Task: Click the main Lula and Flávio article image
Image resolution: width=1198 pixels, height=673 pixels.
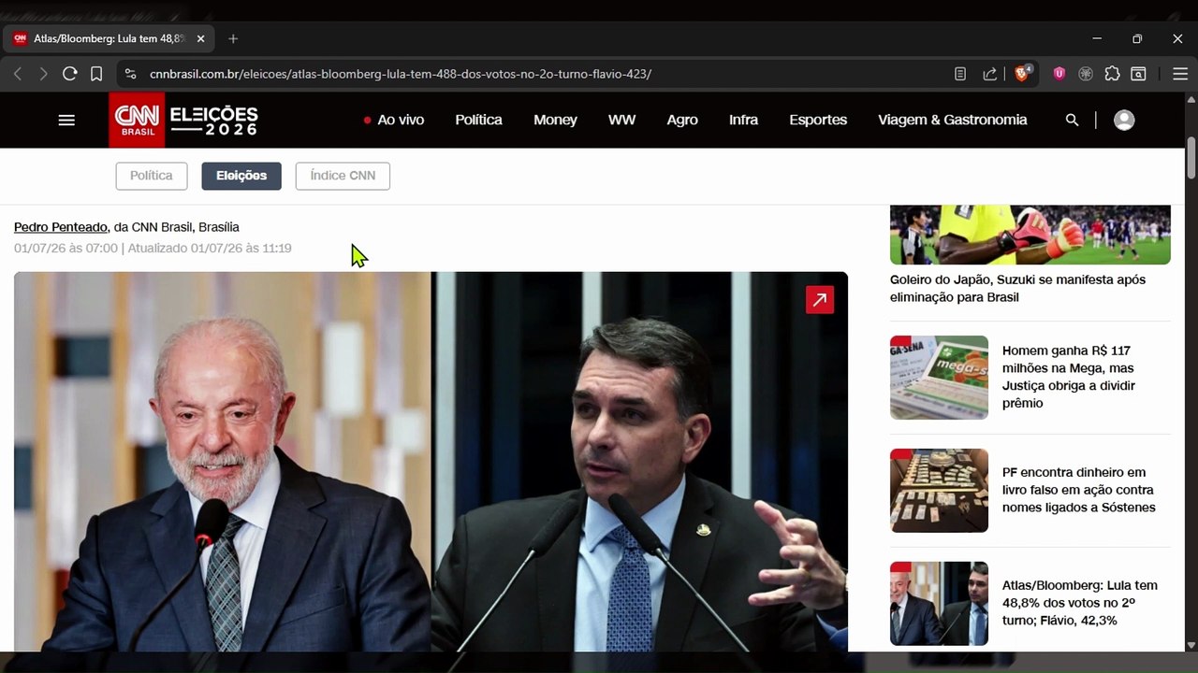Action: (431, 462)
